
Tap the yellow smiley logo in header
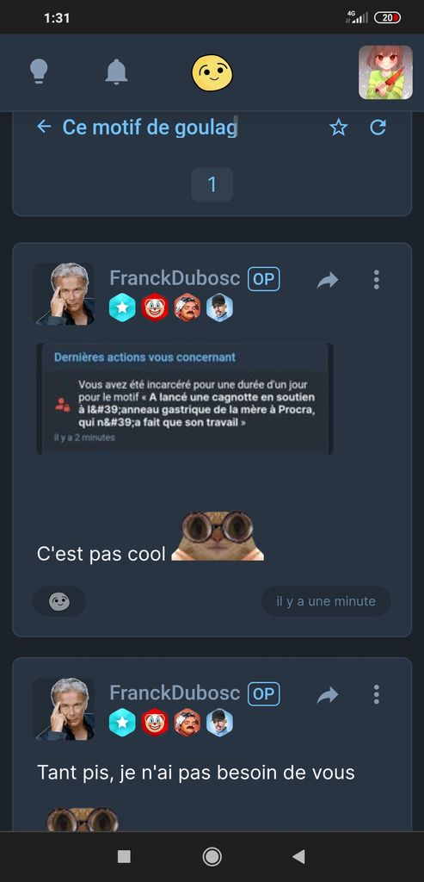212,73
